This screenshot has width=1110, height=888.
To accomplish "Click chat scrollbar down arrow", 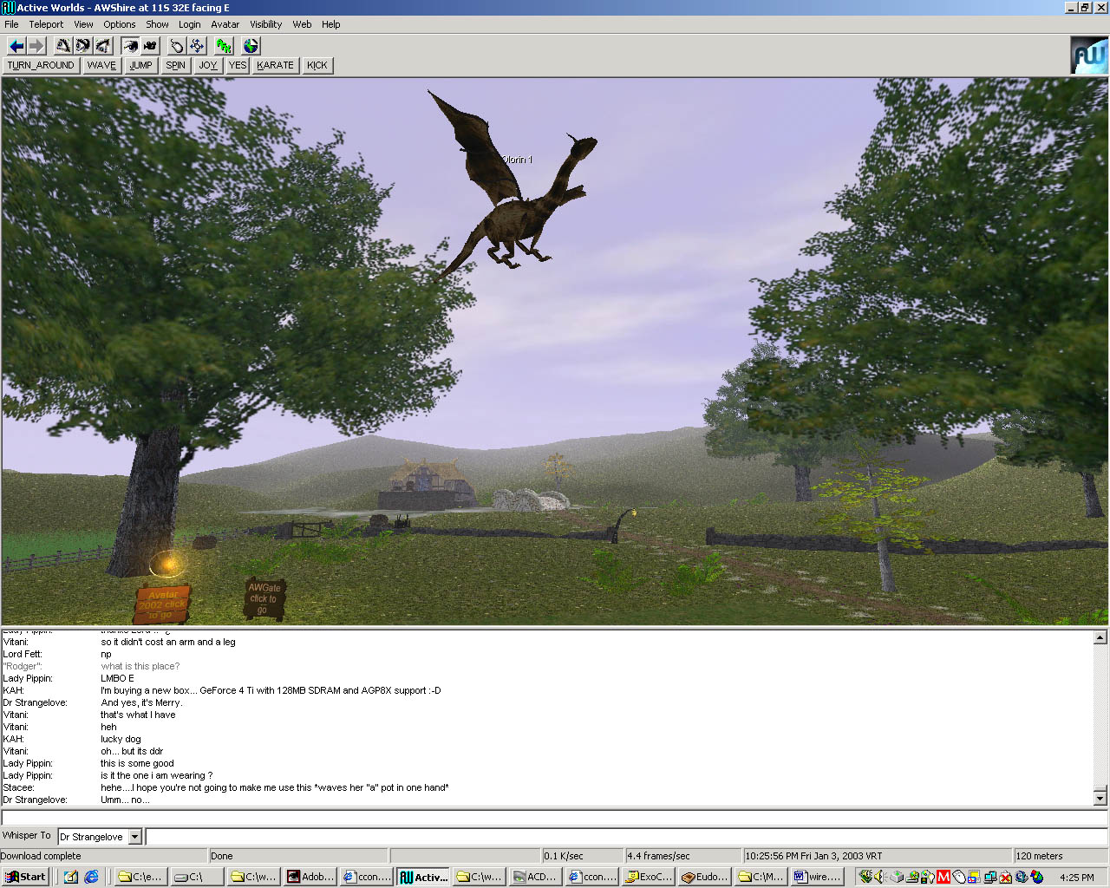I will pos(1100,798).
